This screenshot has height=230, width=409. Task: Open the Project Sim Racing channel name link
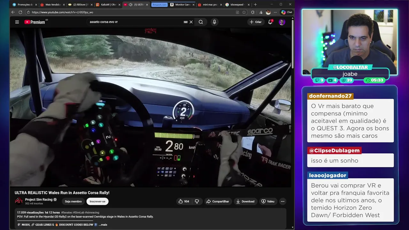click(39, 199)
